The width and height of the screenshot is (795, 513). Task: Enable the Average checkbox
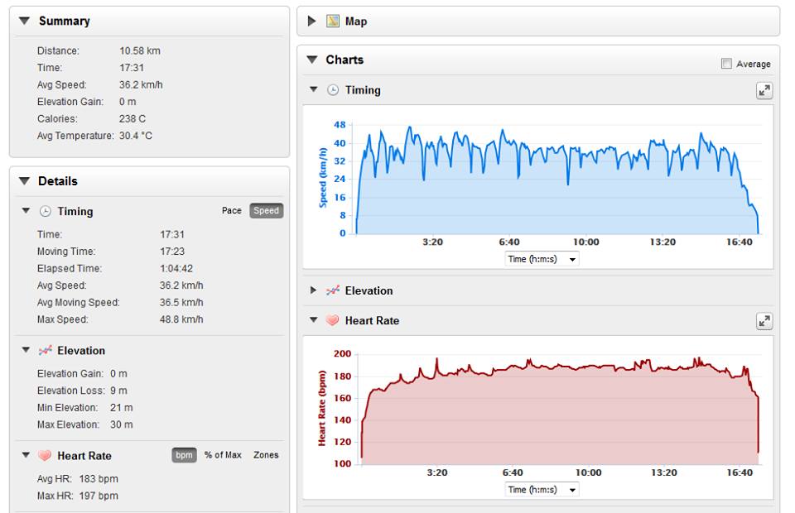(x=726, y=64)
